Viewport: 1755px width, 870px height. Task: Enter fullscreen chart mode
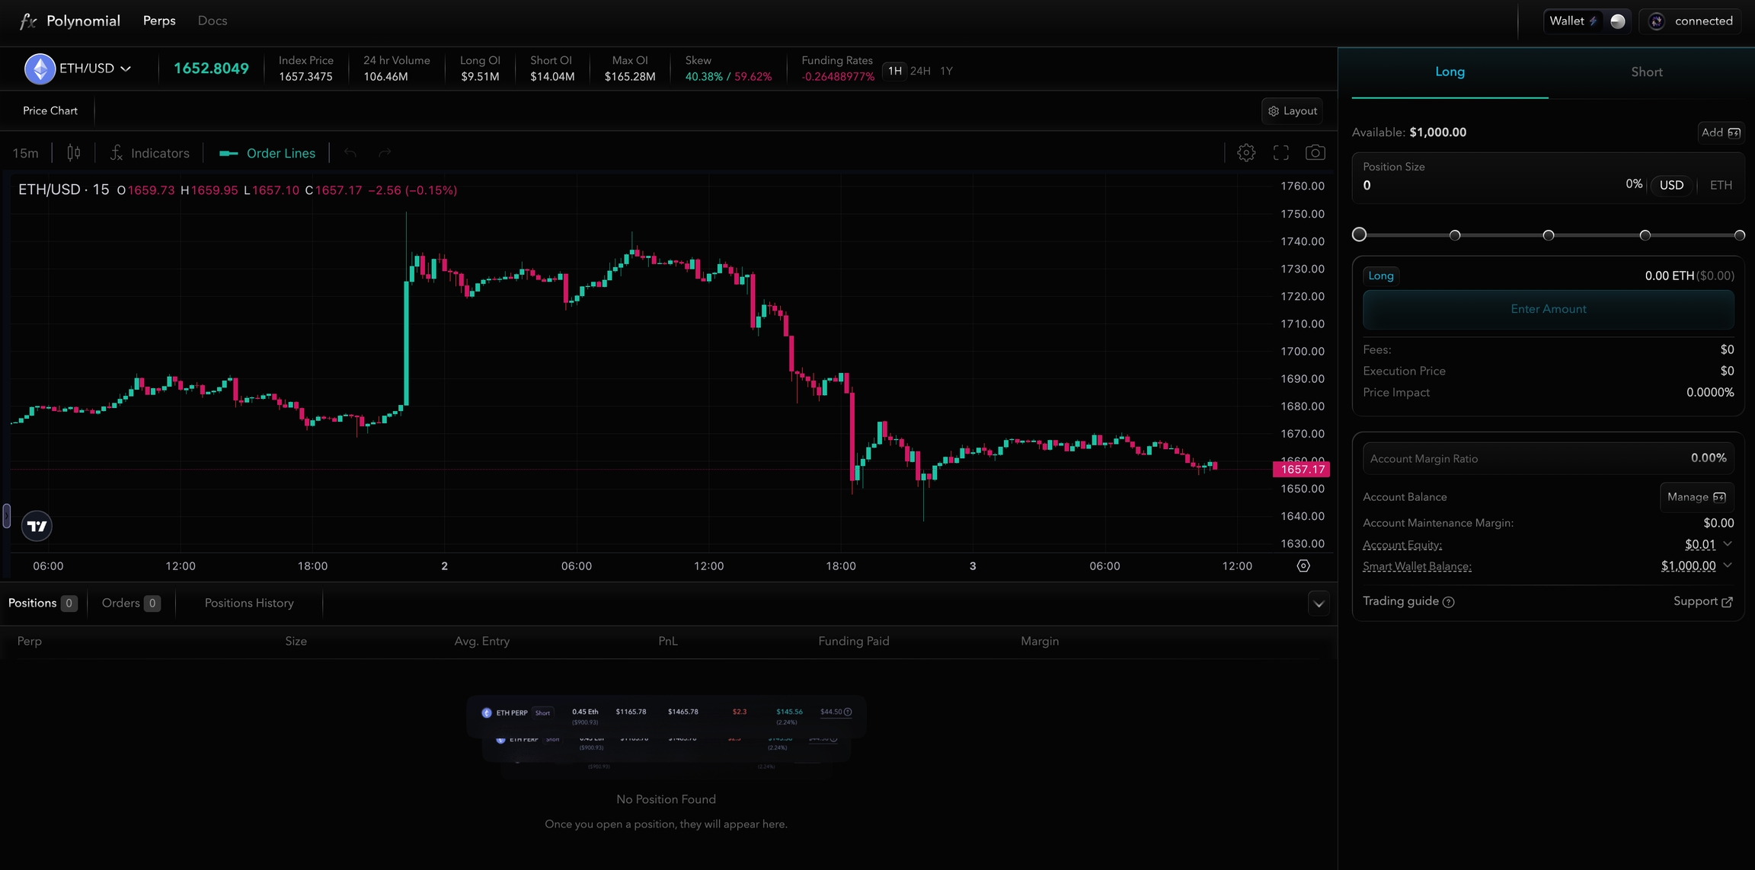pyautogui.click(x=1281, y=153)
